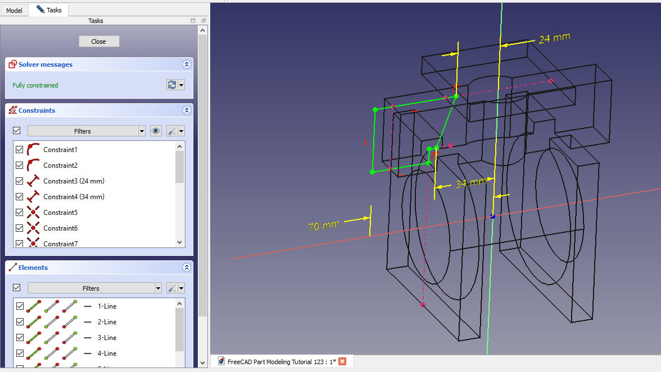This screenshot has height=372, width=661.
Task: Select the FreeCAD Part Modeling Tutorial document tab
Action: coord(281,361)
